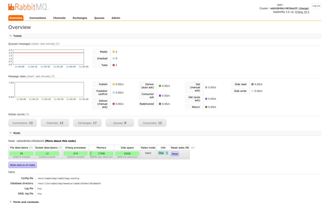The height and width of the screenshot is (203, 330).
Task: Open the Queues: 8 count
Action: (x=120, y=123)
